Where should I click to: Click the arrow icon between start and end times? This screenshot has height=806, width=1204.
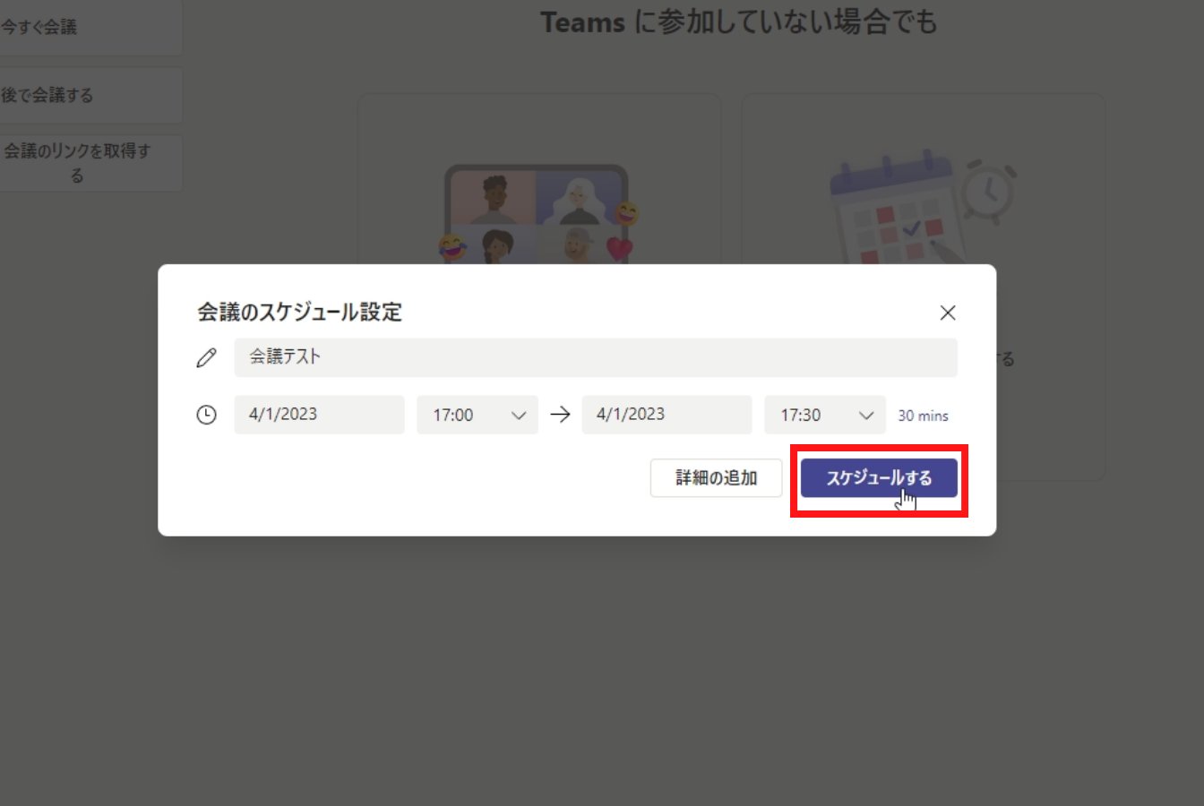point(560,415)
